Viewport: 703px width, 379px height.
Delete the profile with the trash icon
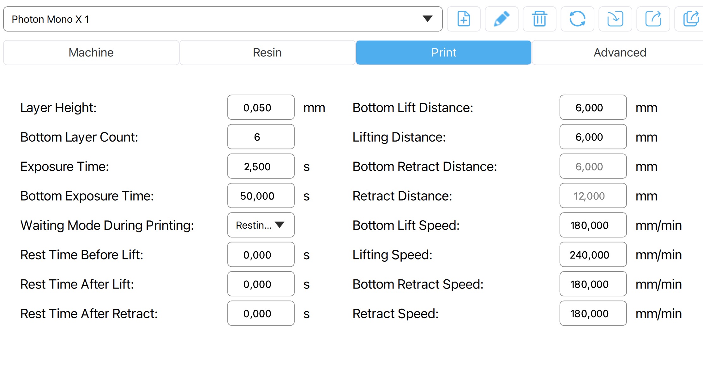[x=539, y=19]
